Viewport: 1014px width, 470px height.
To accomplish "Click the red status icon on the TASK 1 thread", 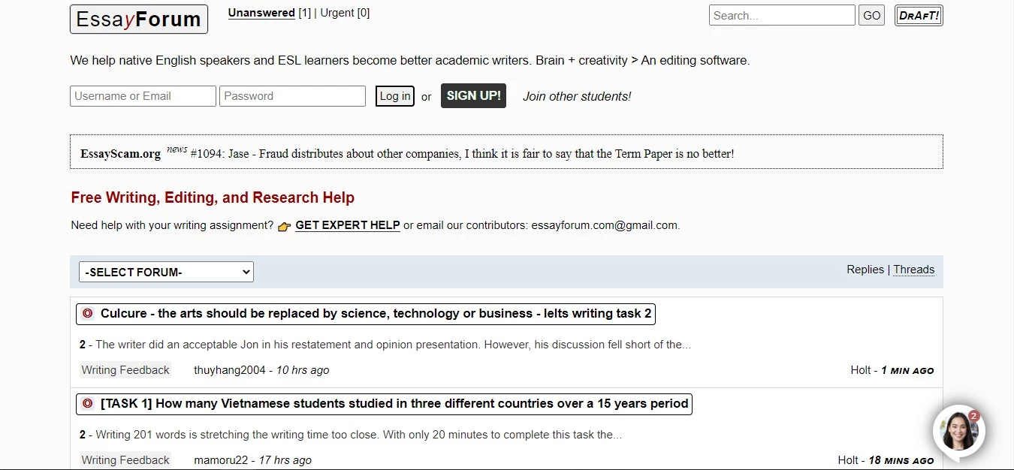I will click(88, 403).
